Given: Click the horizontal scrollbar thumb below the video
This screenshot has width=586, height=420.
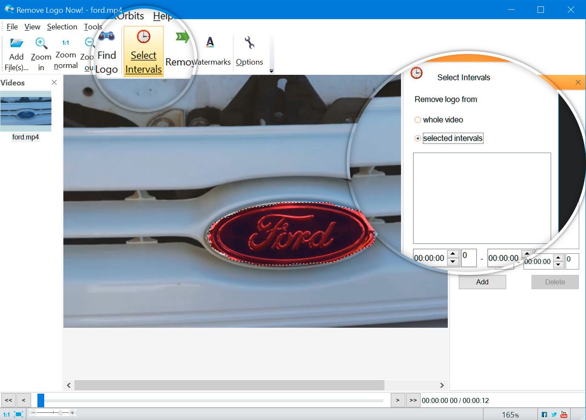Looking at the screenshot, I should pos(229,385).
